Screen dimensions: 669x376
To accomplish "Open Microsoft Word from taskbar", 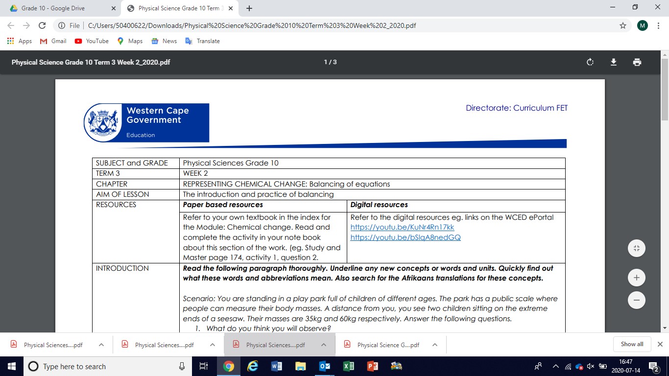I will [276, 366].
